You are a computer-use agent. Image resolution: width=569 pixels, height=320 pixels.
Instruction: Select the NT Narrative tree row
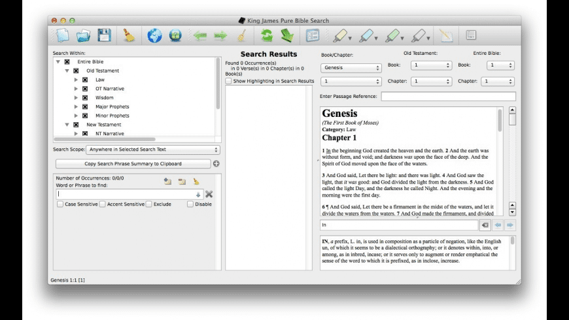[110, 134]
